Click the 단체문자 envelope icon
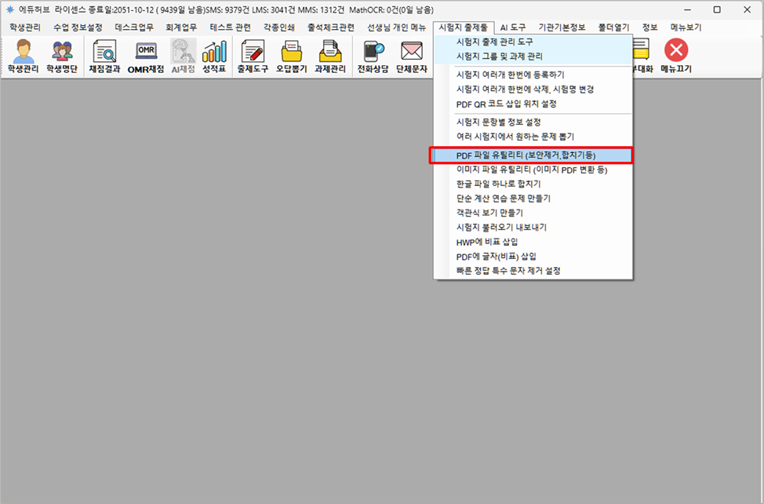Screen dimensions: 764x504 point(412,55)
